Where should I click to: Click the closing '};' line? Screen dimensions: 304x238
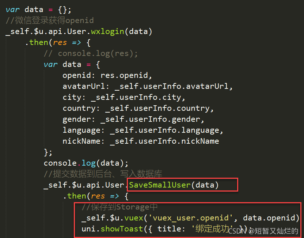[x=48, y=152]
